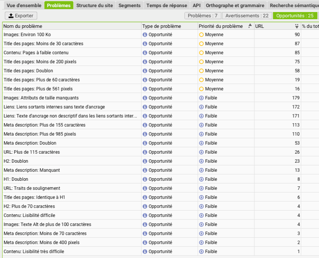Open Recherche sémantique tab

293,5
